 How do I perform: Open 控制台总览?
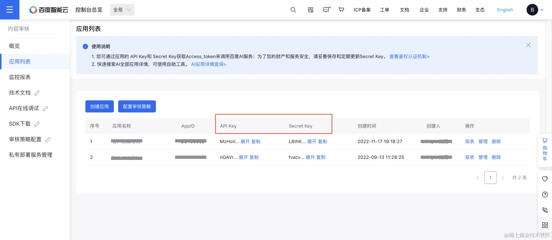(x=89, y=10)
